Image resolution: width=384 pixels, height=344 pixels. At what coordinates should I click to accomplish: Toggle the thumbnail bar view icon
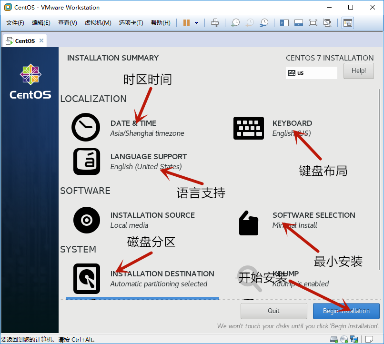coord(299,23)
